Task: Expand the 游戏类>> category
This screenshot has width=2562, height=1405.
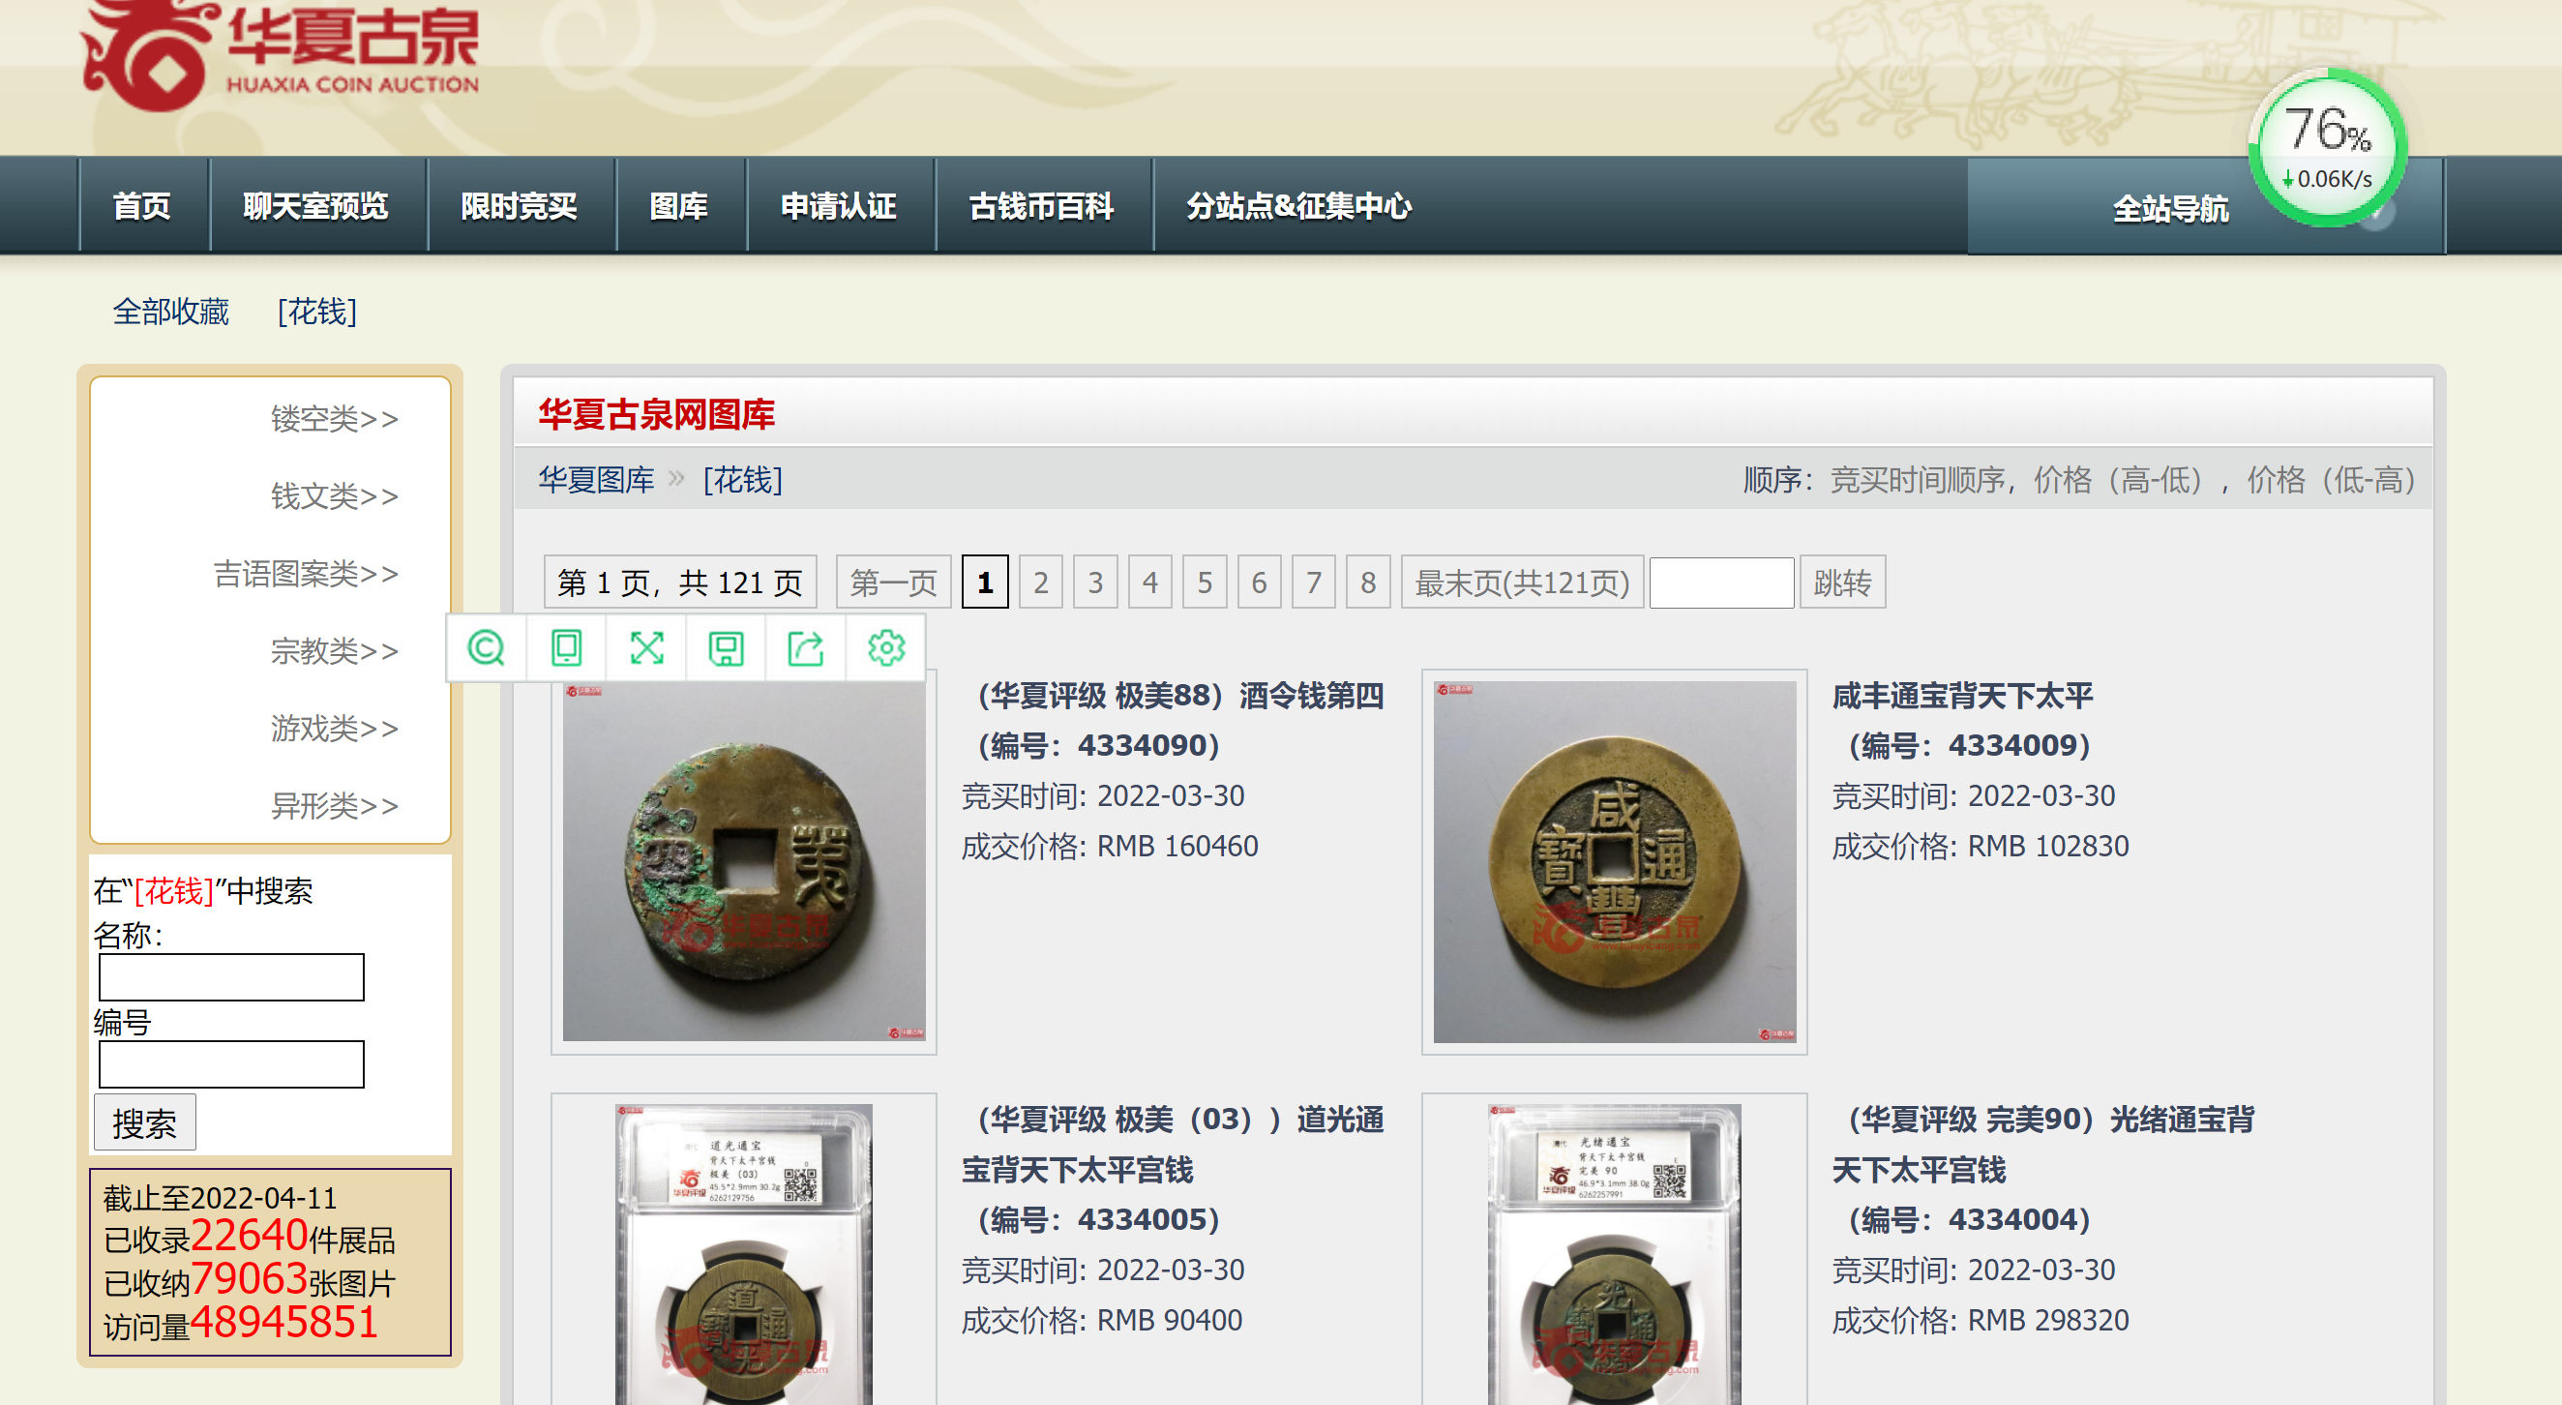Action: click(x=334, y=729)
